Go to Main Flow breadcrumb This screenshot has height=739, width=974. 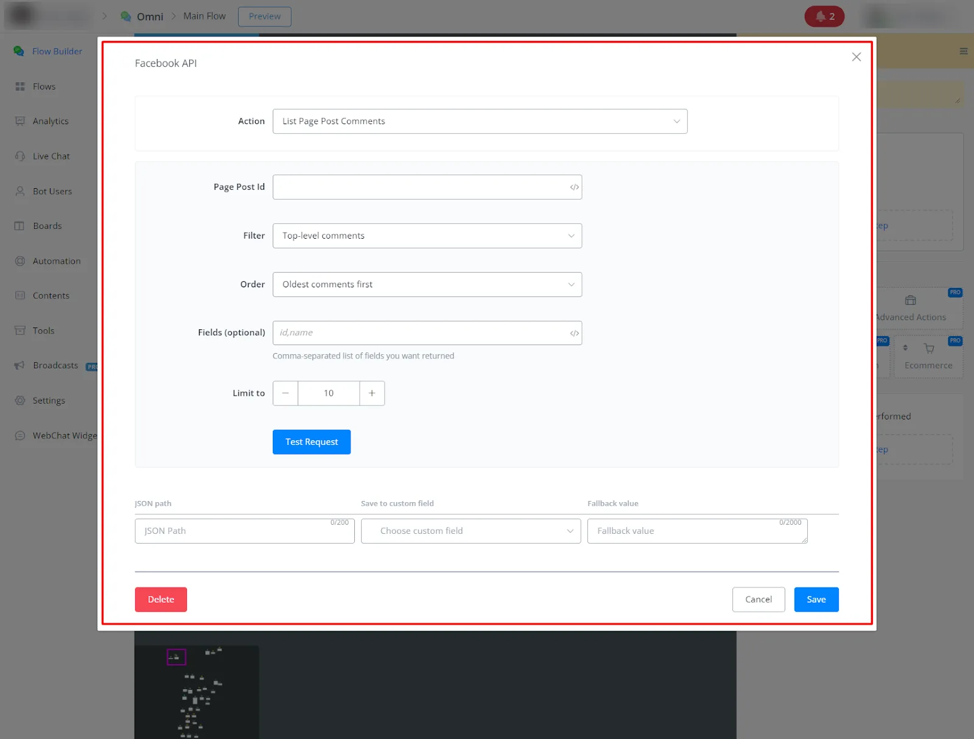point(205,16)
